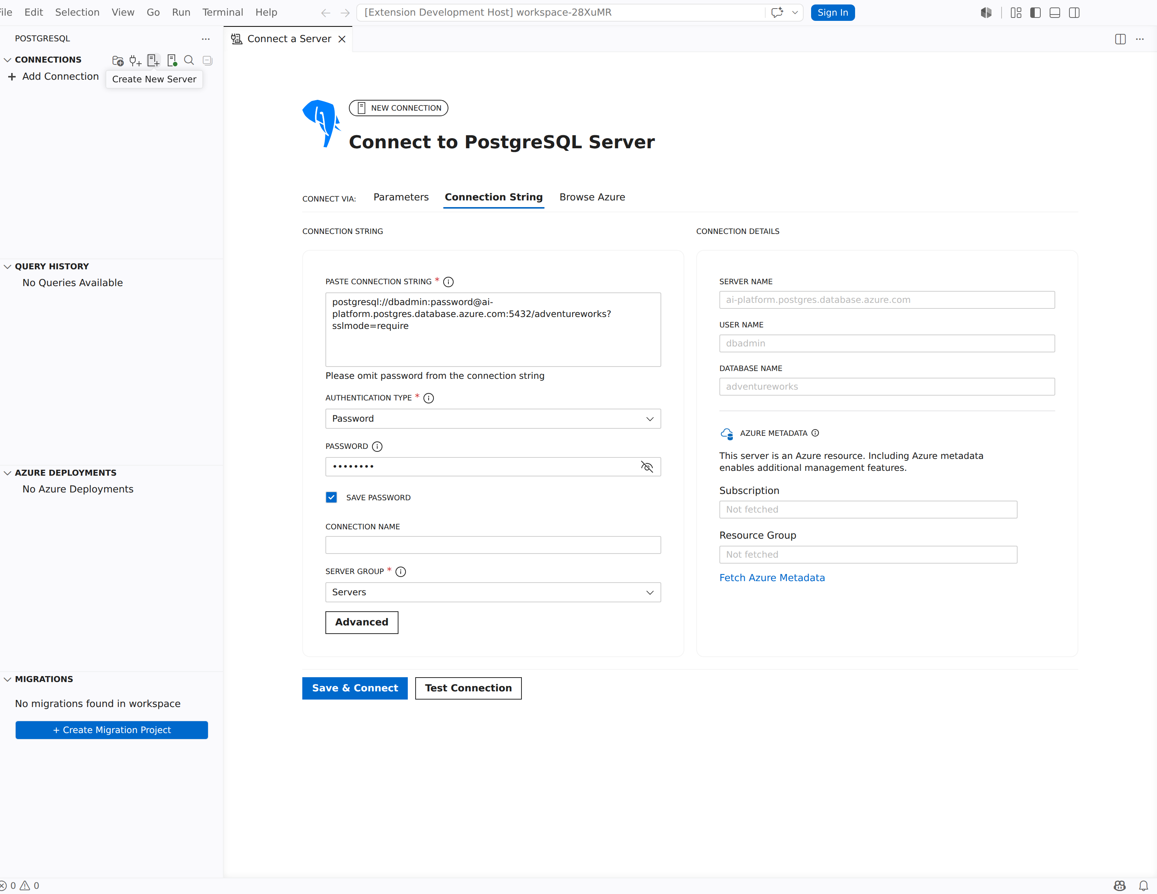
Task: Click the server icon with green dot
Action: [x=171, y=60]
